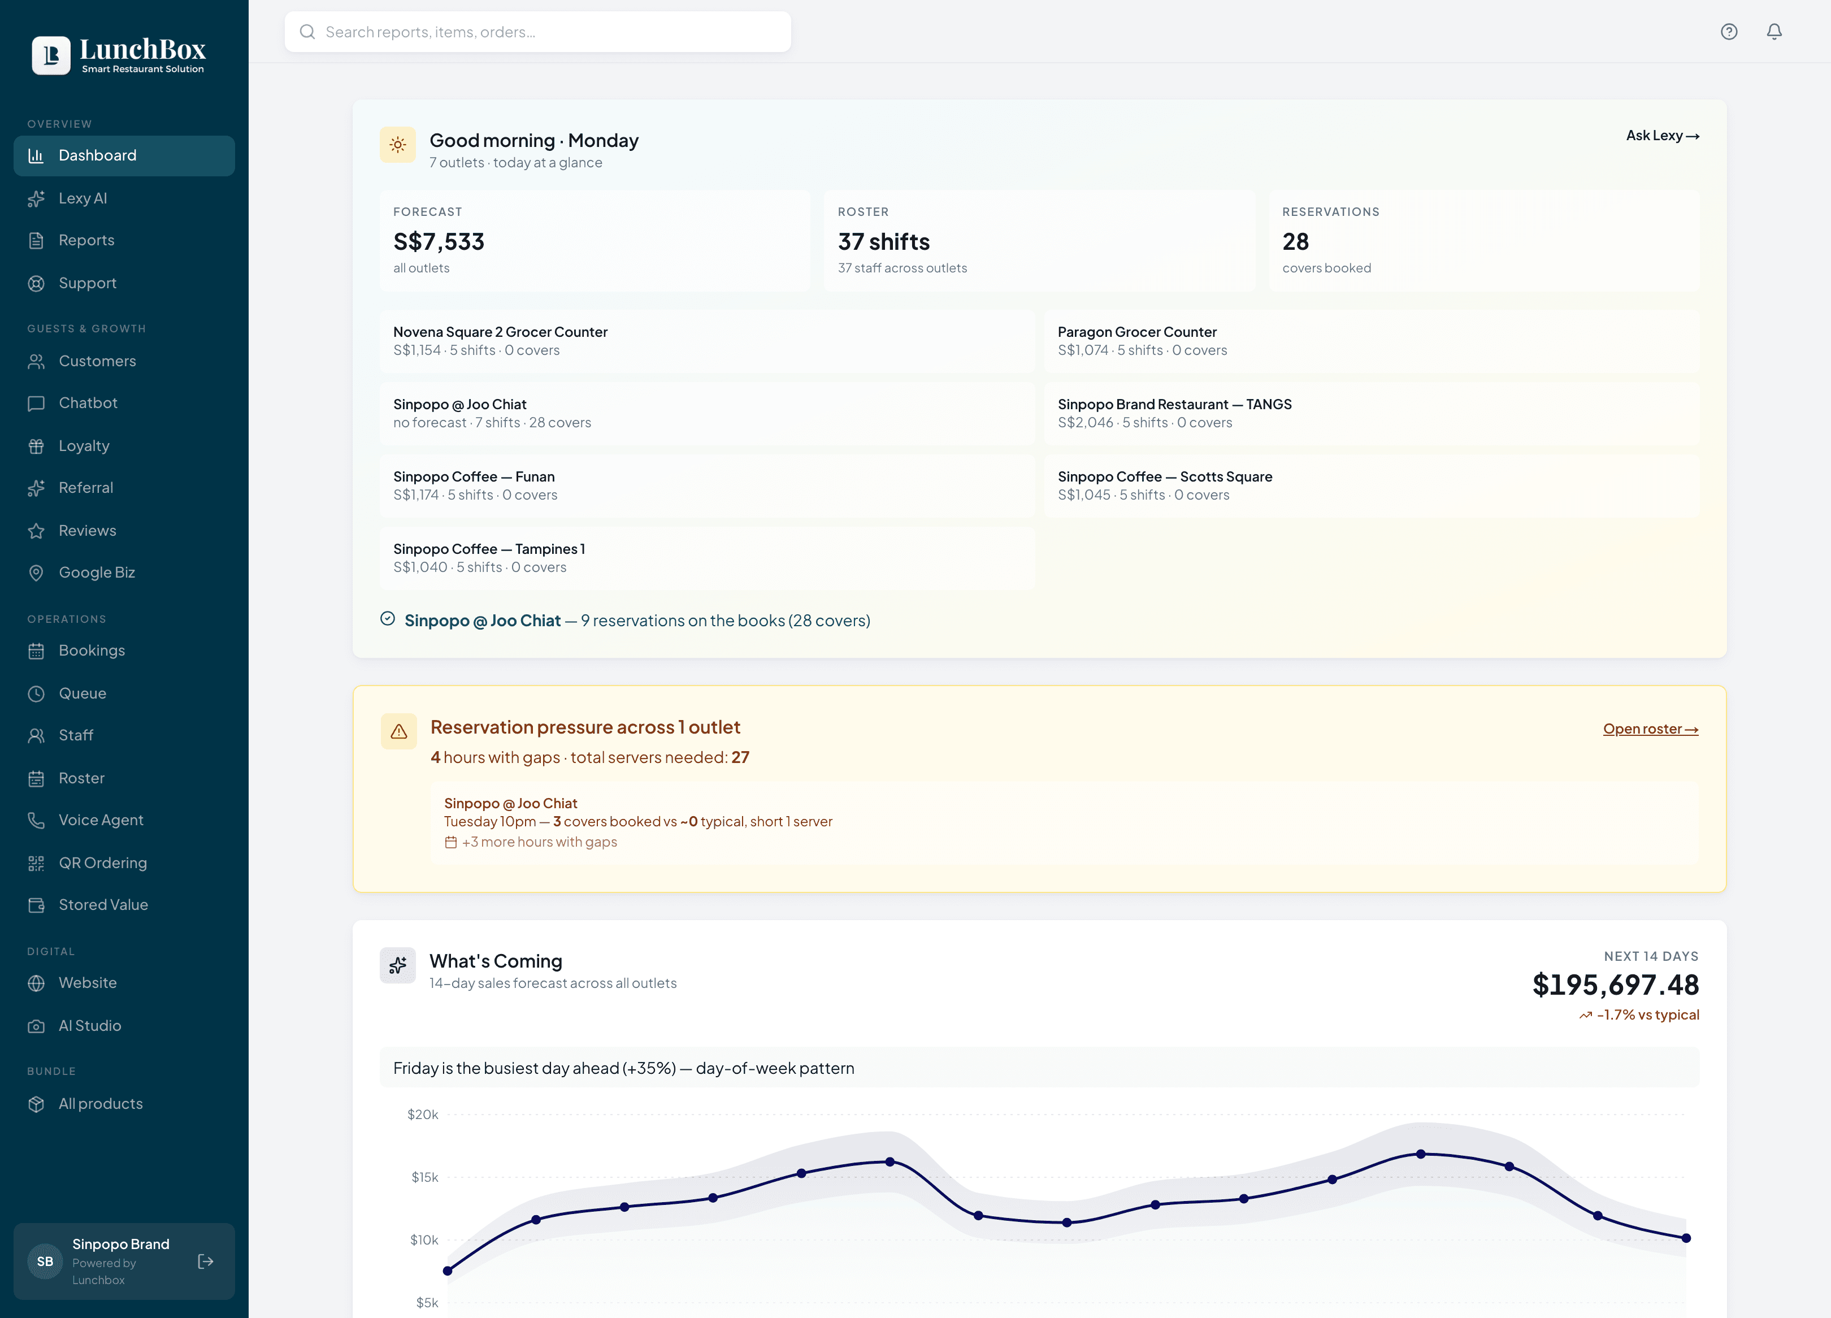Click the Loyalty gift icon
Screen dimensions: 1831x1318
[36, 446]
